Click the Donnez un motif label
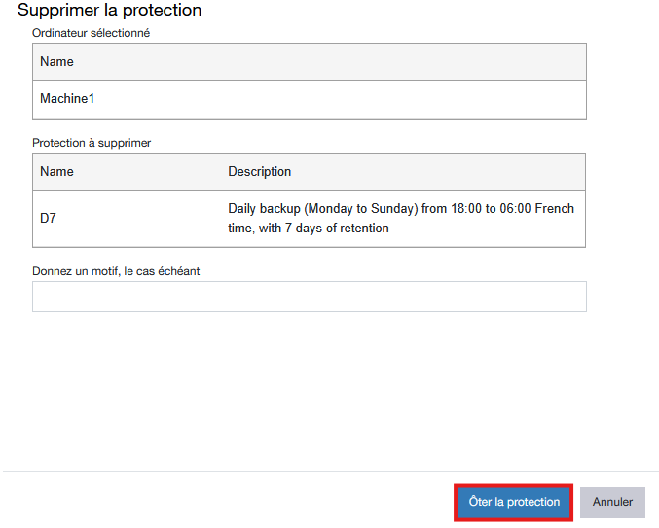Image resolution: width=659 pixels, height=528 pixels. click(116, 271)
